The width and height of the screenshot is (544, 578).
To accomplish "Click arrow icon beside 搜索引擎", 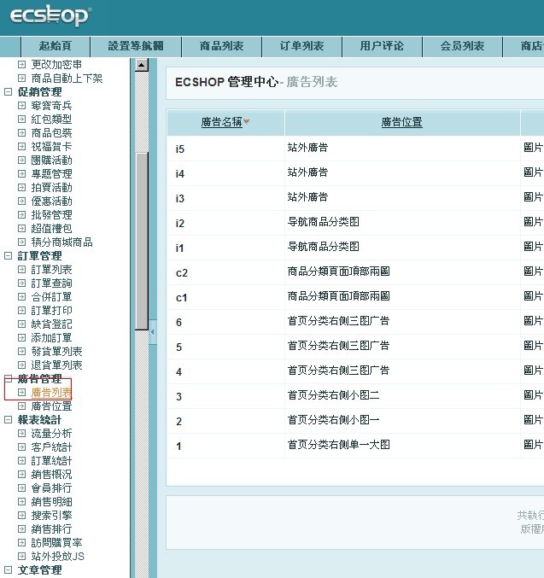I will coord(21,516).
